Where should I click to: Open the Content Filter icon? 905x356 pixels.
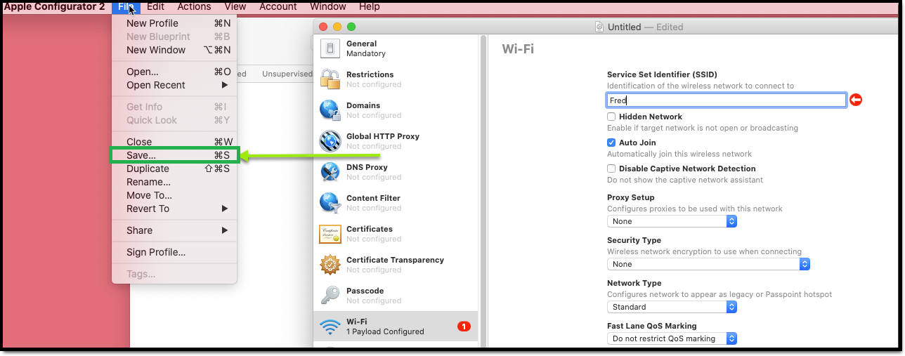[x=330, y=203]
